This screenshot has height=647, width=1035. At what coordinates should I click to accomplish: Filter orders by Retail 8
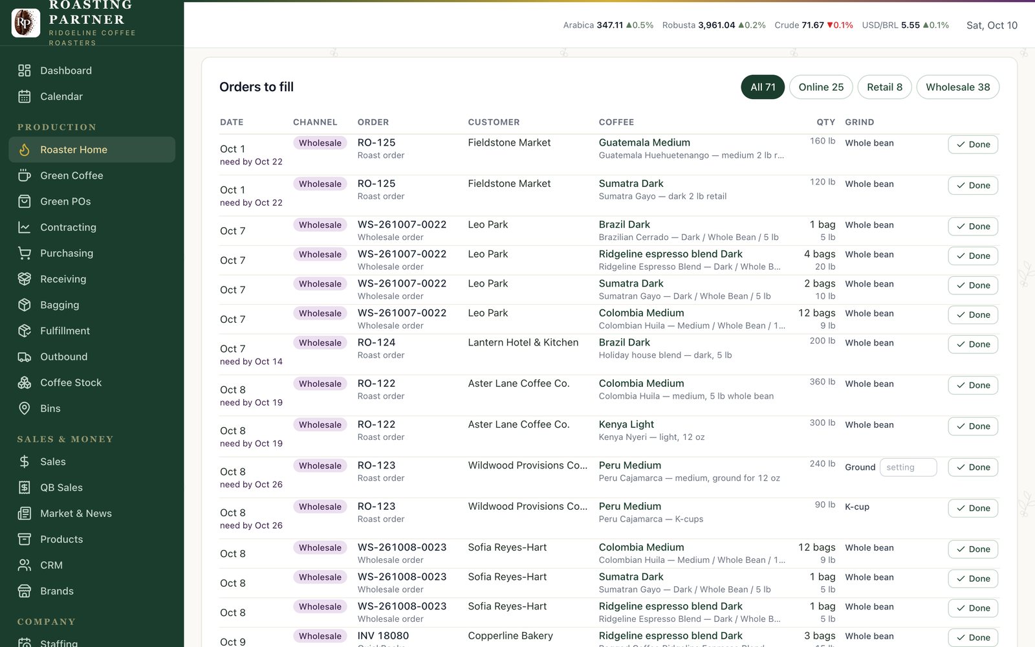point(884,87)
